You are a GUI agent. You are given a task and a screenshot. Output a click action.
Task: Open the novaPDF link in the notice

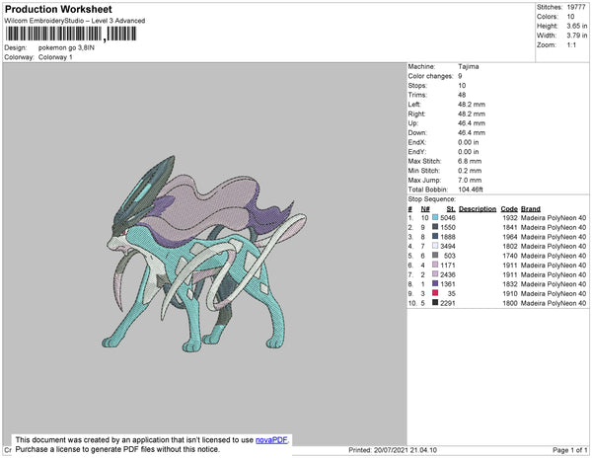click(271, 440)
